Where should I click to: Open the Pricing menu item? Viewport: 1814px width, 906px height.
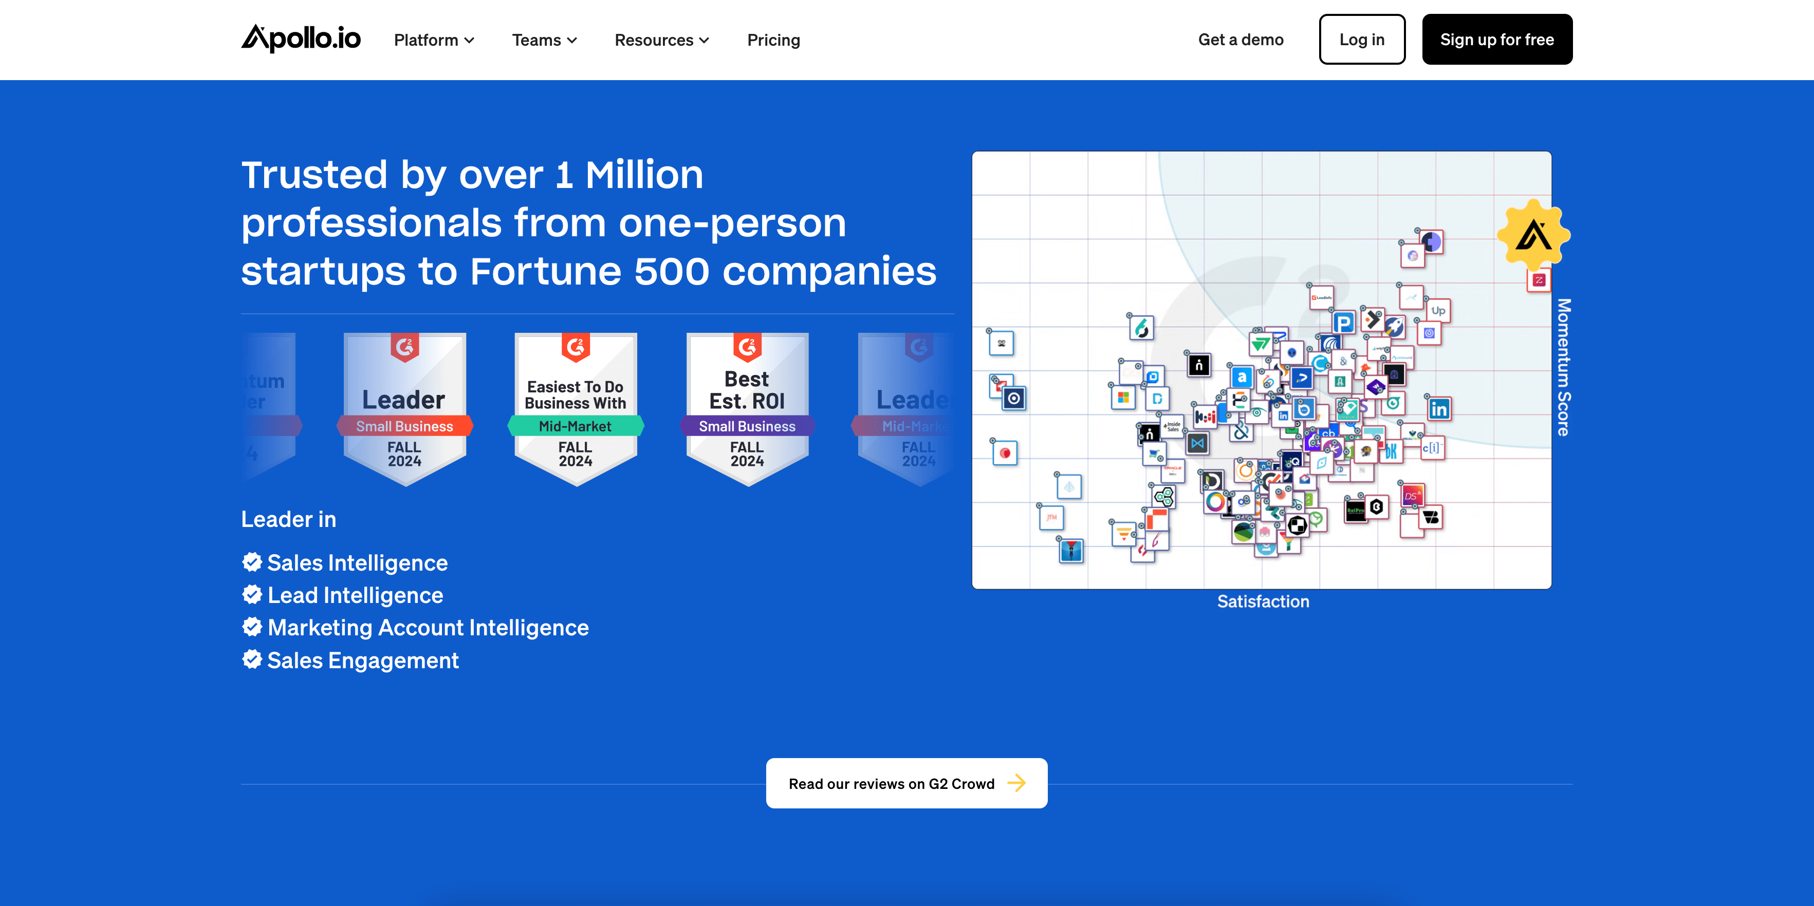click(x=774, y=39)
